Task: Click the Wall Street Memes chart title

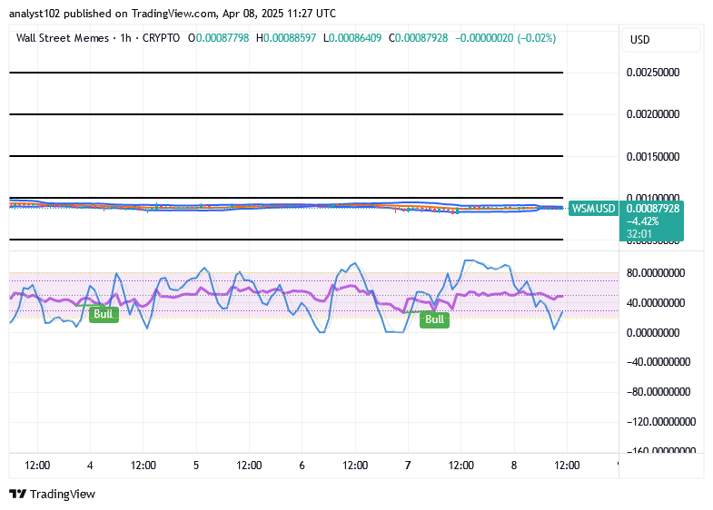Action: click(x=63, y=38)
